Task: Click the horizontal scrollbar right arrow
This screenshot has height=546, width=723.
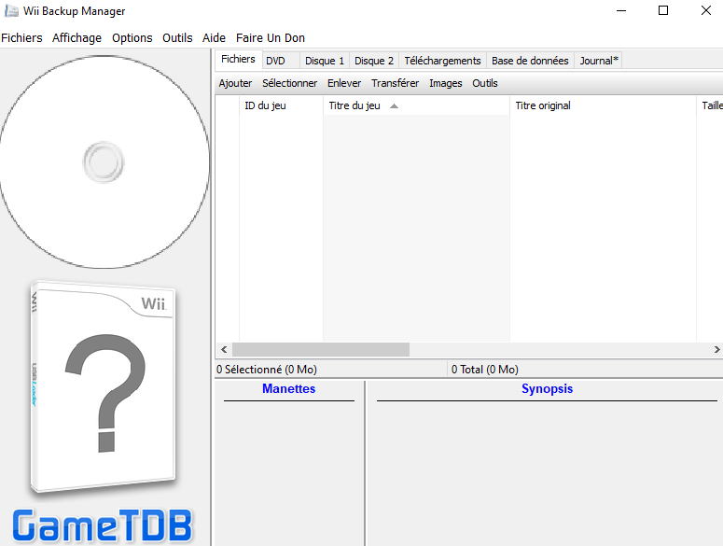Action: point(716,349)
